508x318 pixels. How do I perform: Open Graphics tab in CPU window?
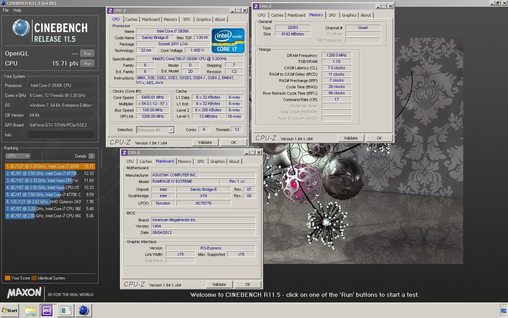[x=204, y=19]
